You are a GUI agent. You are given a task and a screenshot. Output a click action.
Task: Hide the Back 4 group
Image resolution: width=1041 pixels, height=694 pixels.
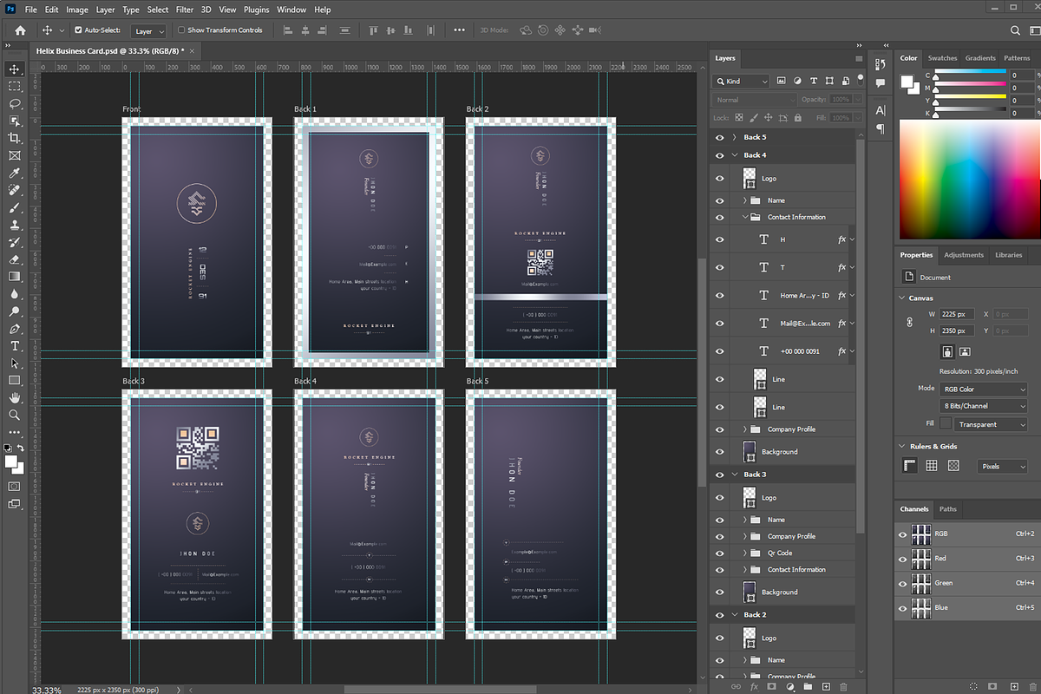(x=719, y=155)
